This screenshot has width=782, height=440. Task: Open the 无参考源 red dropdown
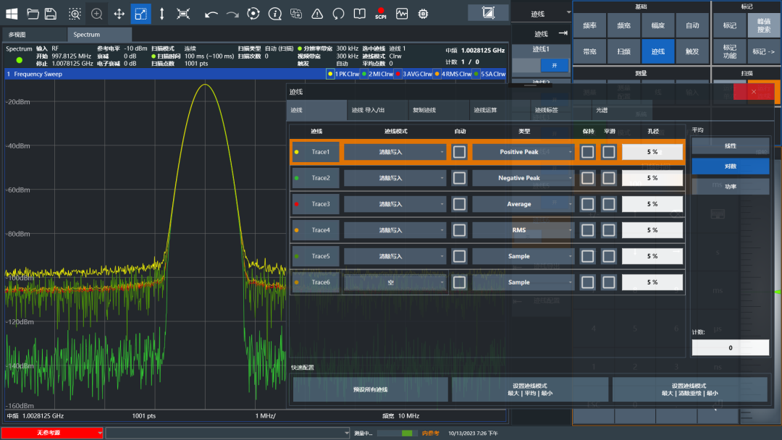[52, 433]
